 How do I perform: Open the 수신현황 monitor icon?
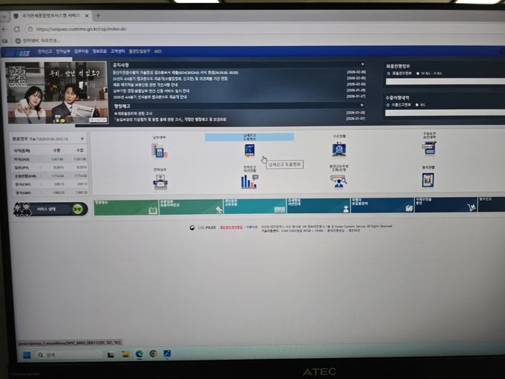339,149
